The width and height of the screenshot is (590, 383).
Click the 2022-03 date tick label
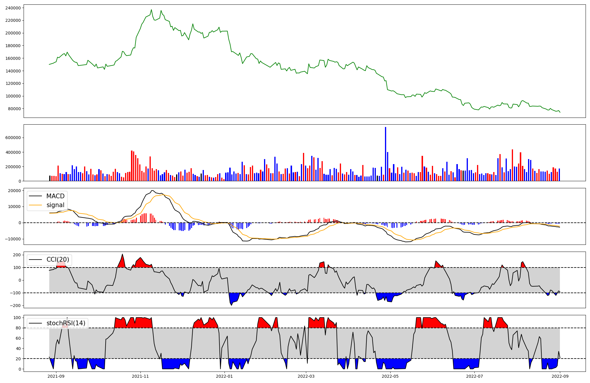click(x=306, y=376)
